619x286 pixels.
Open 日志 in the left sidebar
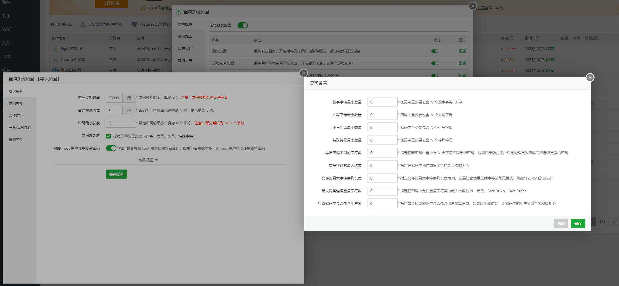pyautogui.click(x=6, y=56)
